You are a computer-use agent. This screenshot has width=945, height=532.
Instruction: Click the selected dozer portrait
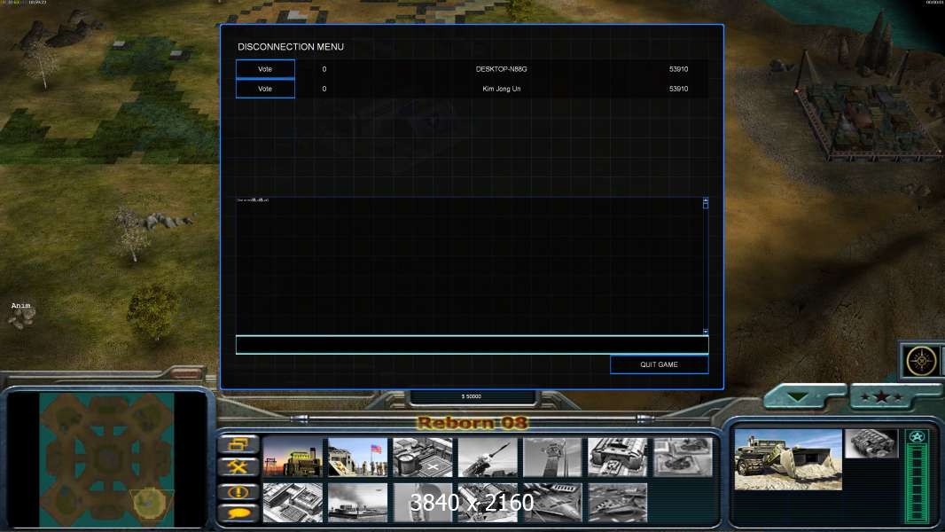pos(788,459)
